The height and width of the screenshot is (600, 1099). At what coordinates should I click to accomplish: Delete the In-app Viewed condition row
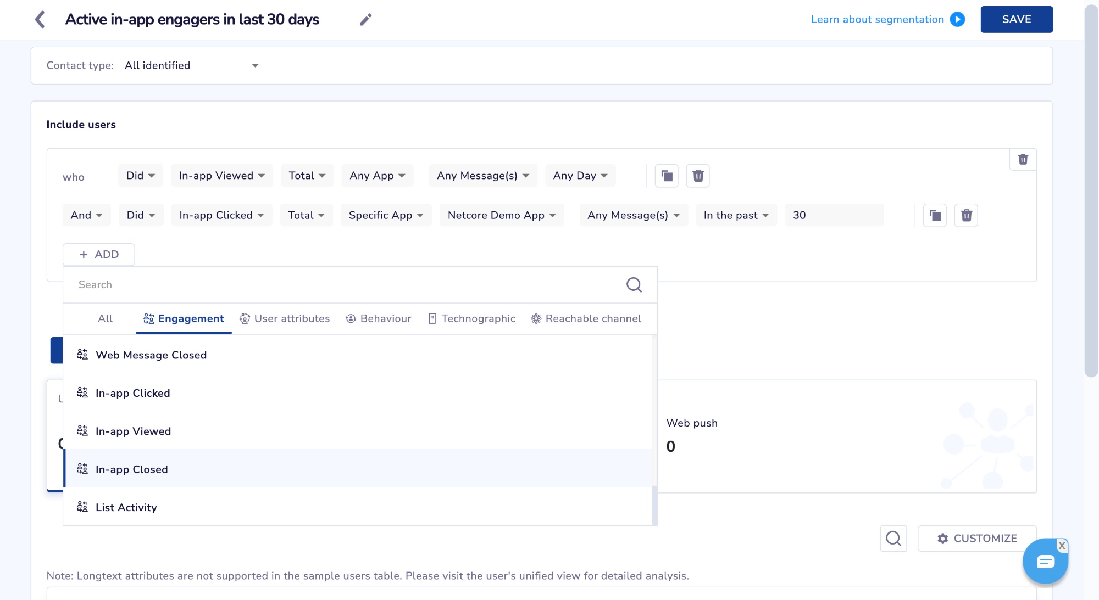click(698, 176)
